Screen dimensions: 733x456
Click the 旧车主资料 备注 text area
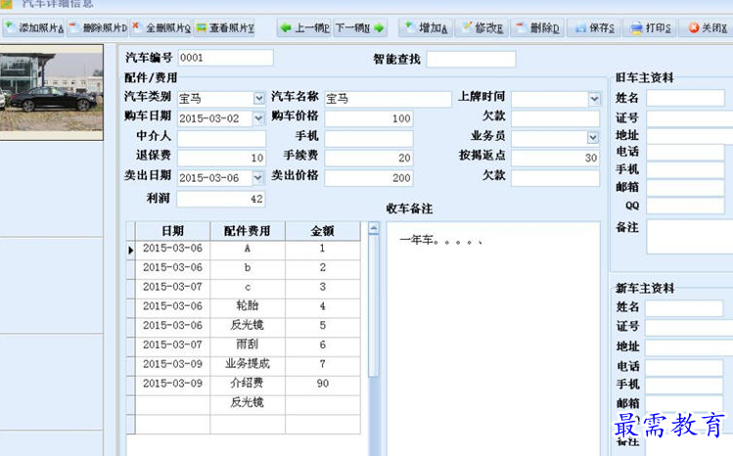690,237
